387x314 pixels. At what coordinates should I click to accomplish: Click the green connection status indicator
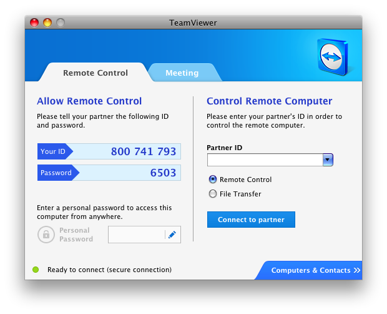coord(36,270)
